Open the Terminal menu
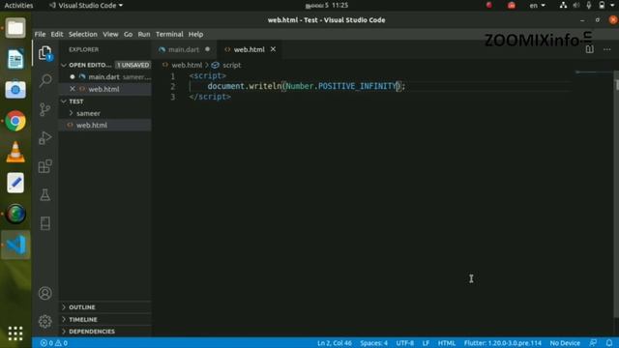 (x=169, y=35)
